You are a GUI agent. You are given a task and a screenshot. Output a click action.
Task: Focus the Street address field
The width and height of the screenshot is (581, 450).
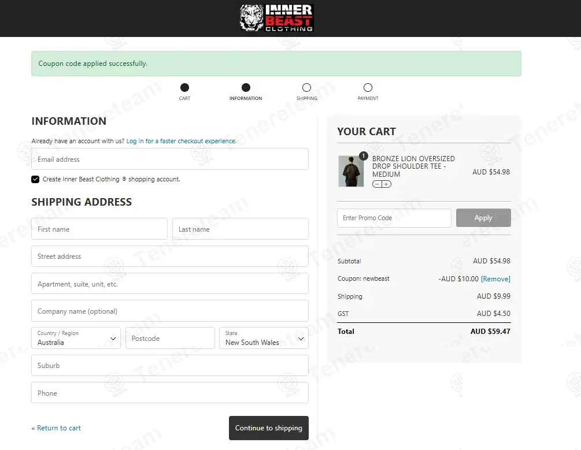[x=170, y=256]
